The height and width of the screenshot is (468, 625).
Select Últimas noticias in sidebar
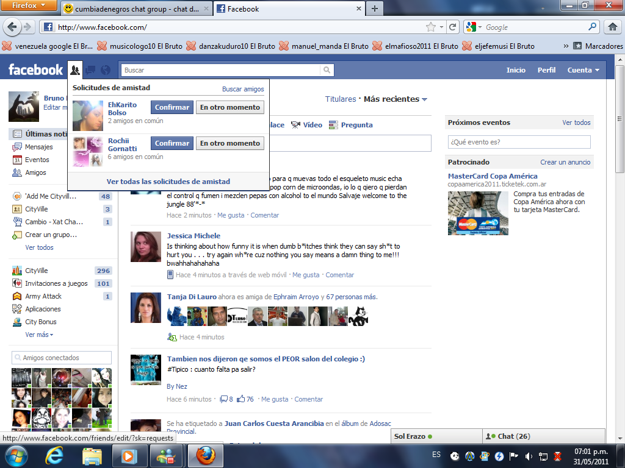point(40,134)
